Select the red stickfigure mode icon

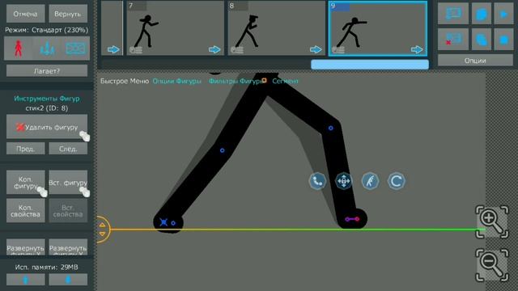(18, 48)
